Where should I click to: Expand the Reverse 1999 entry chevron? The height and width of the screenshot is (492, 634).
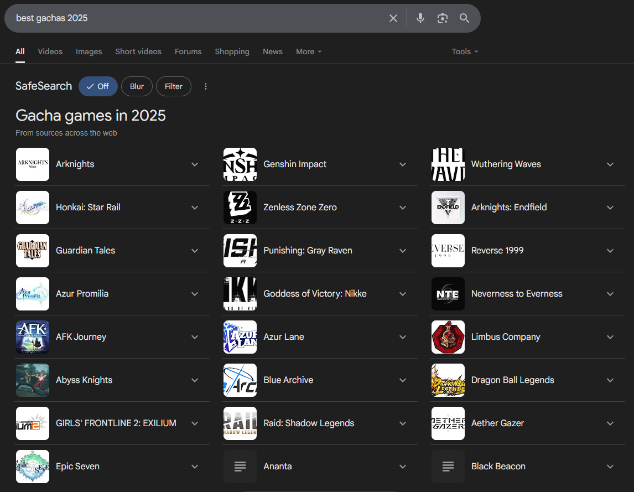[x=610, y=251]
